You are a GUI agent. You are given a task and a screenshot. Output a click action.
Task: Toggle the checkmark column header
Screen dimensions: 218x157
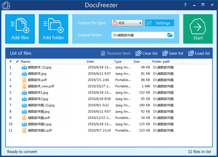tap(17, 61)
